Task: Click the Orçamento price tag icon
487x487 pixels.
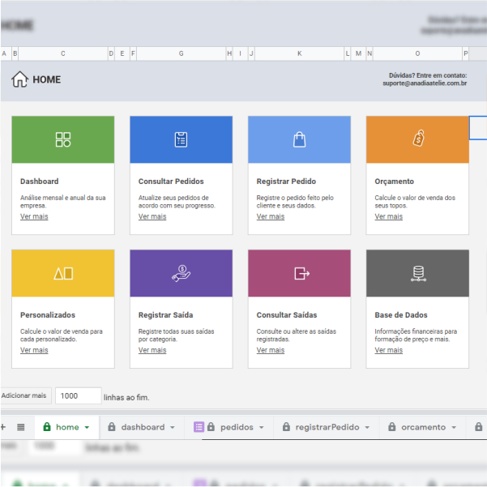Action: pos(417,139)
